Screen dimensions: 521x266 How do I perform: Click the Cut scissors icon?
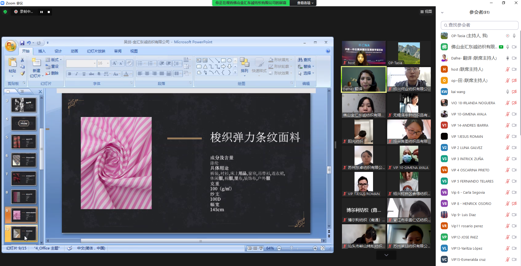[22, 60]
